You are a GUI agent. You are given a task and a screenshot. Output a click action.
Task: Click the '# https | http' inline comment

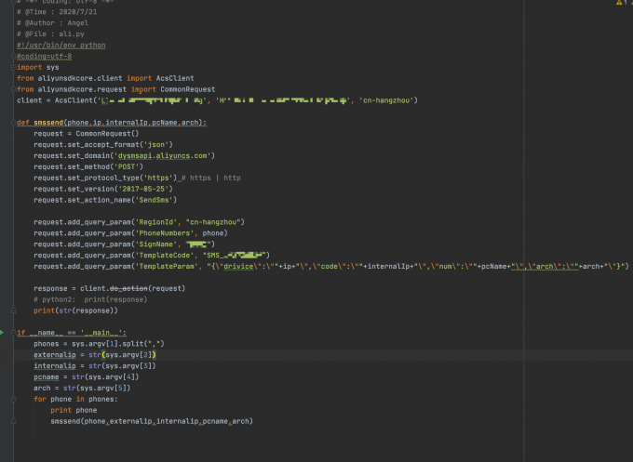210,178
